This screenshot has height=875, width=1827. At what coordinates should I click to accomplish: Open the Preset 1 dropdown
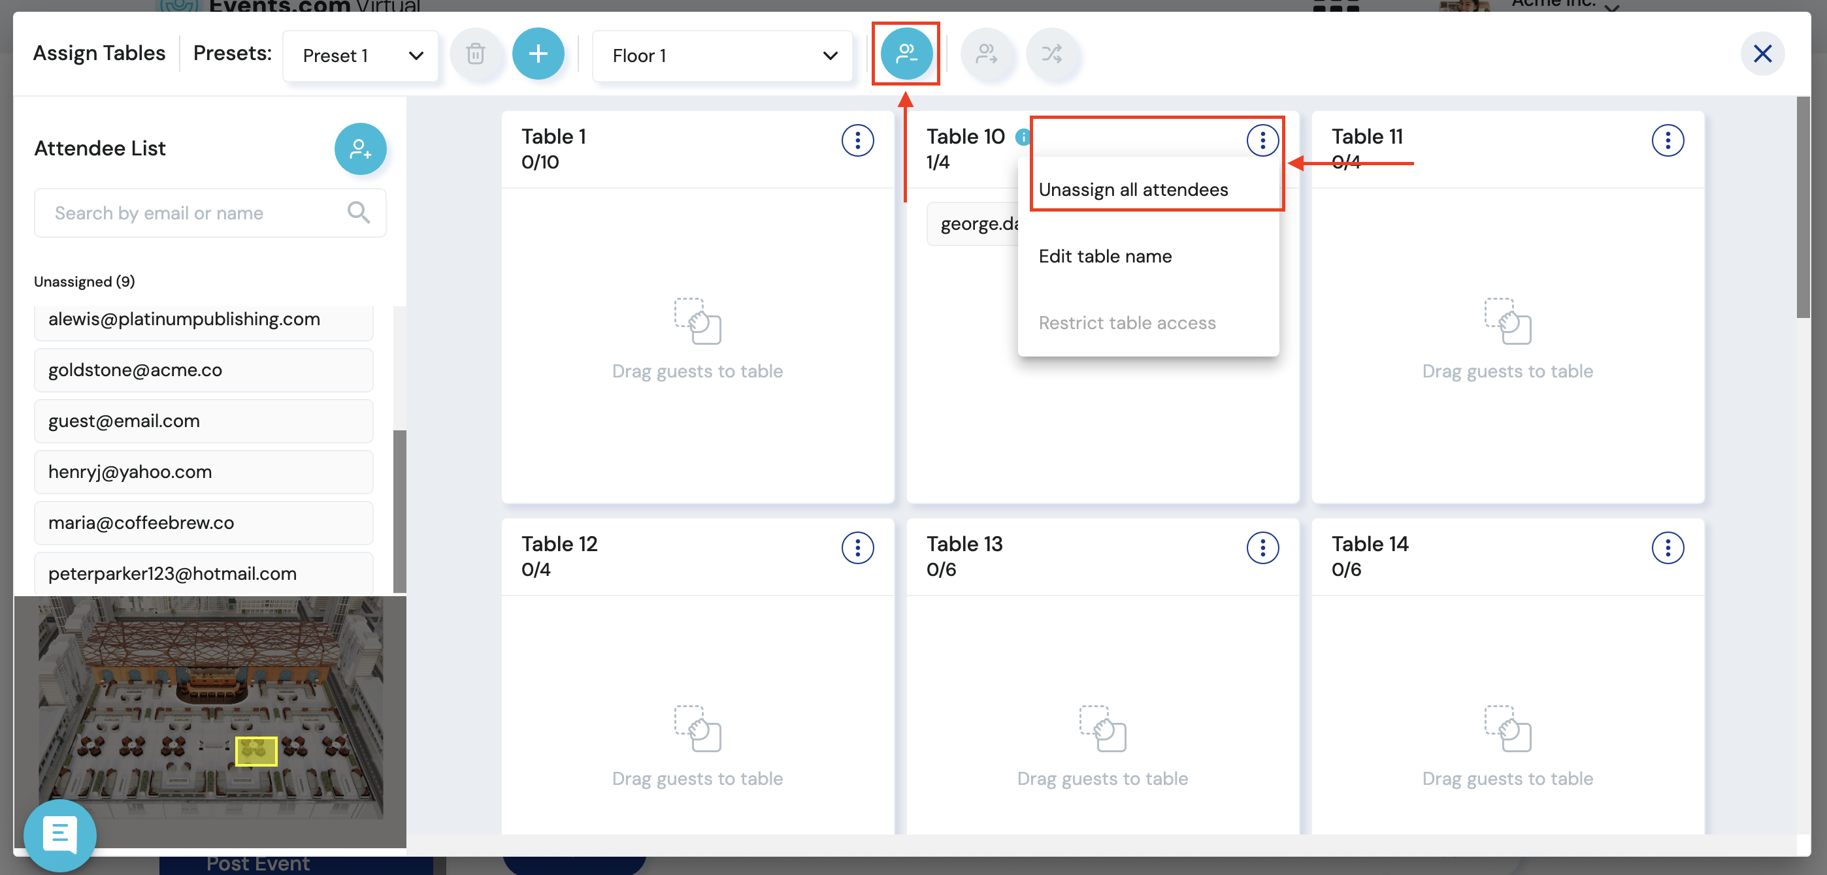pos(361,56)
